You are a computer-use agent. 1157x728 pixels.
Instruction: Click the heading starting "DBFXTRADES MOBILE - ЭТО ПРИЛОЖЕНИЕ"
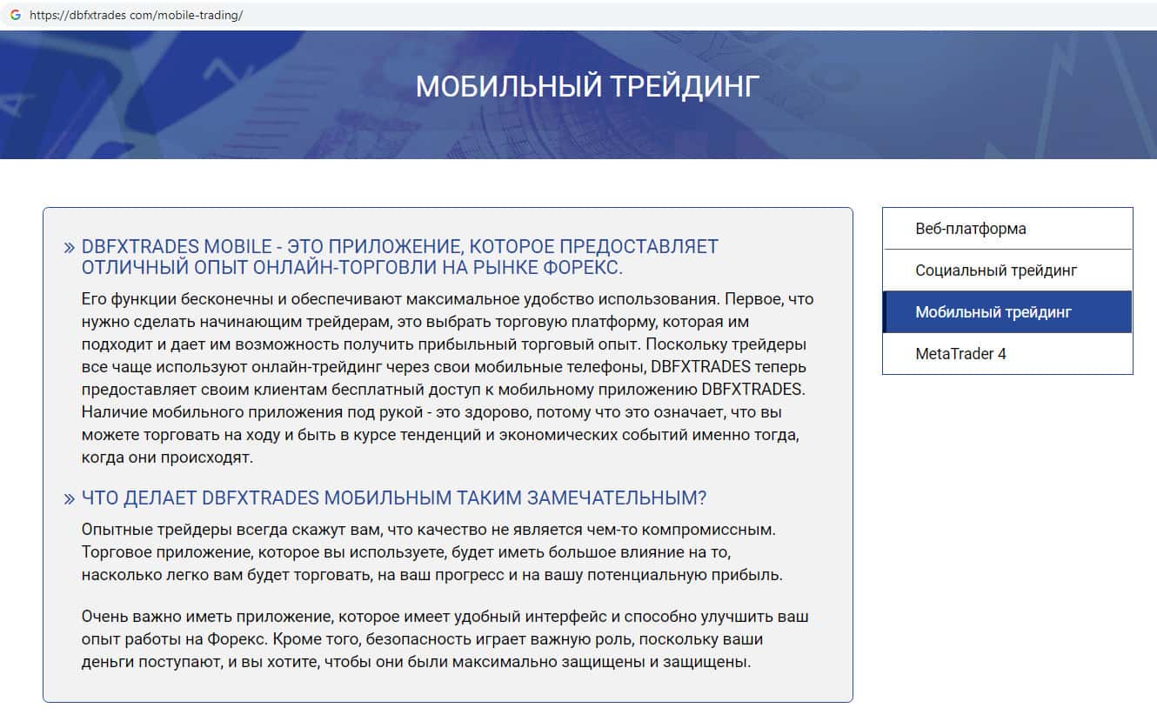click(x=400, y=257)
